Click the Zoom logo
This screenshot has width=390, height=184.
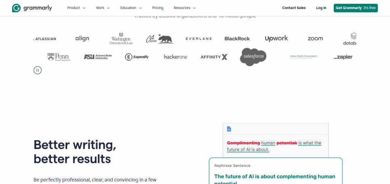point(315,39)
